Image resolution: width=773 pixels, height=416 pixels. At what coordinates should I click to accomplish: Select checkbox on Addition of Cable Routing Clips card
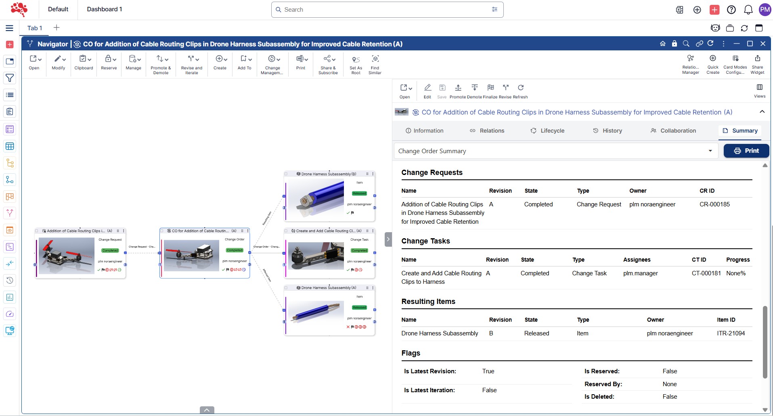(37, 231)
